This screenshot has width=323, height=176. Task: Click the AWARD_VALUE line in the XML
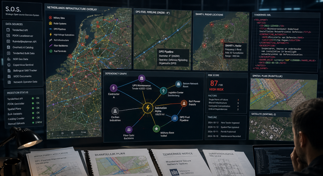287,60
